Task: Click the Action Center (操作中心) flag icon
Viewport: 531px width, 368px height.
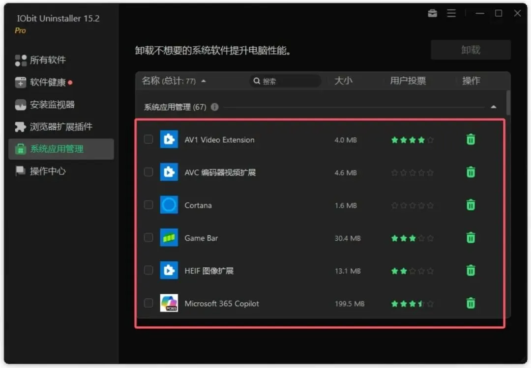Action: click(x=20, y=171)
